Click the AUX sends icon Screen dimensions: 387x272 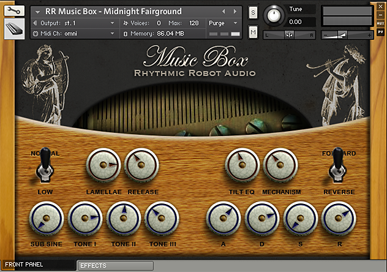tap(380, 23)
